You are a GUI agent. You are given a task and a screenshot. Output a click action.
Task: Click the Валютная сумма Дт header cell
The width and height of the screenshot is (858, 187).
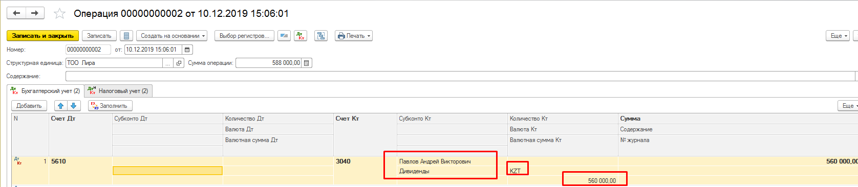[278, 140]
